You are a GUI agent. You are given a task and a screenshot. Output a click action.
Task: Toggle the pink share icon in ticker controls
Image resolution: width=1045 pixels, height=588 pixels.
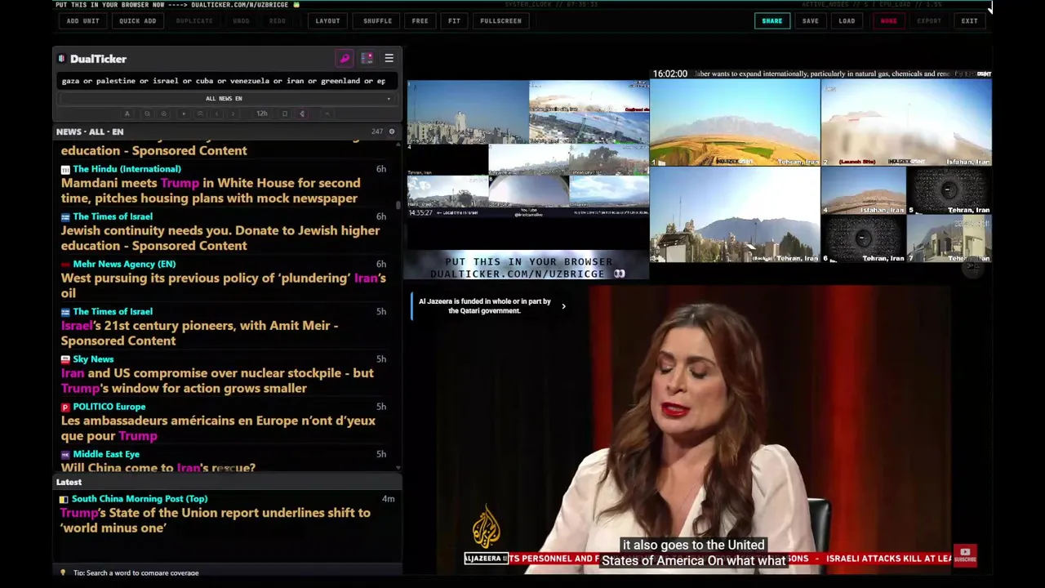302,114
